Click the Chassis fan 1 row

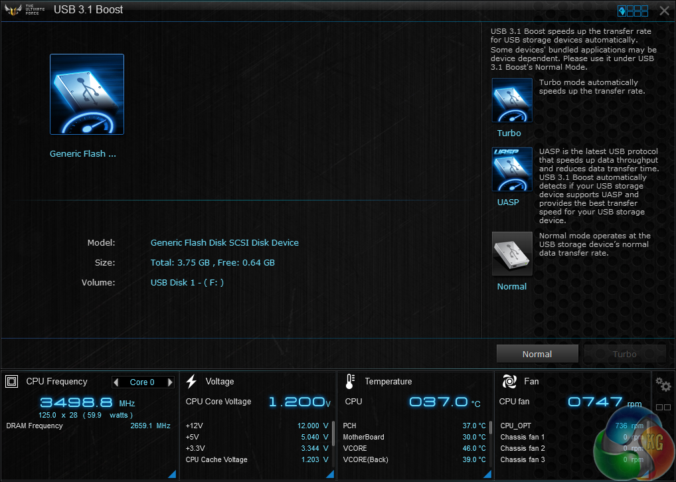(x=572, y=437)
